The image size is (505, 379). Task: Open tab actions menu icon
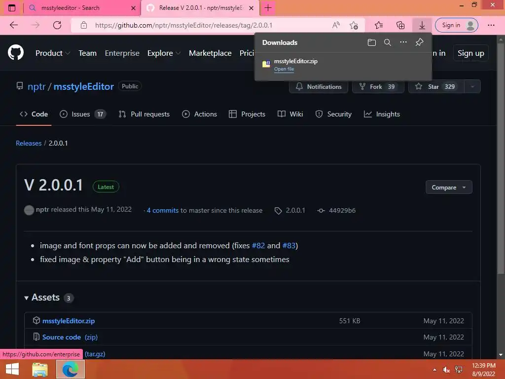12,8
